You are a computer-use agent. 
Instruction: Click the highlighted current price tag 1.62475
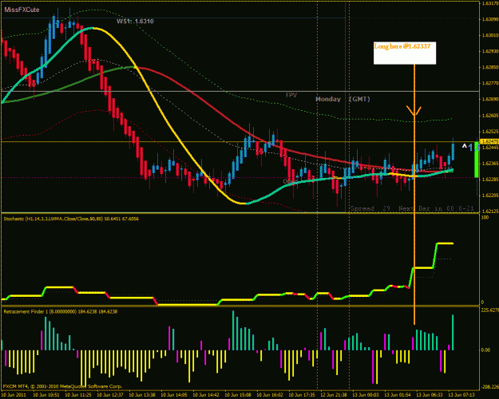489,141
